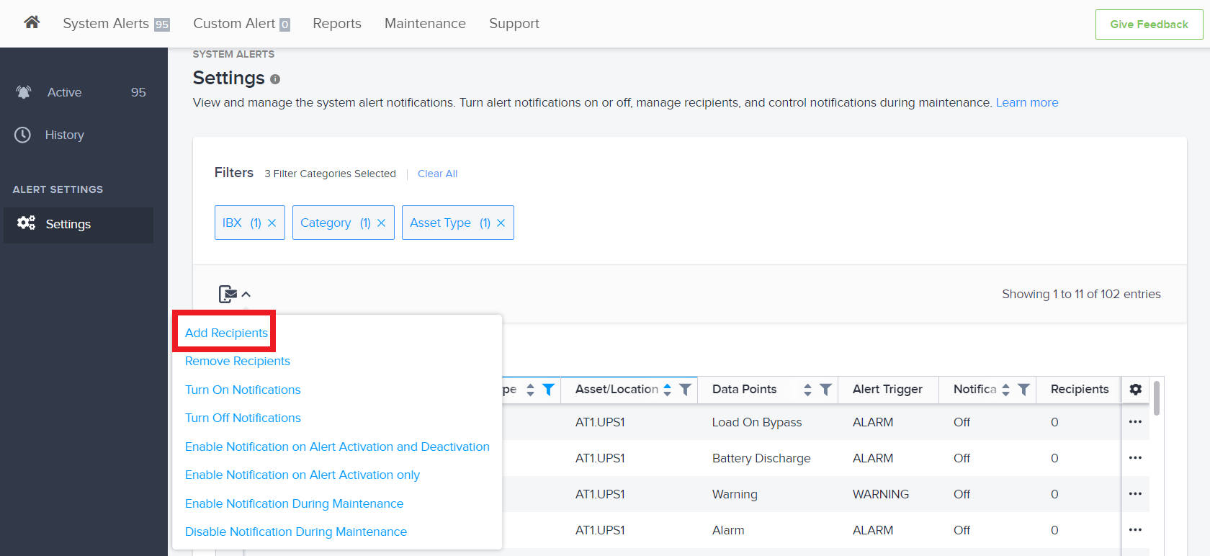Remove the Asset Type filter with its X

tap(501, 223)
